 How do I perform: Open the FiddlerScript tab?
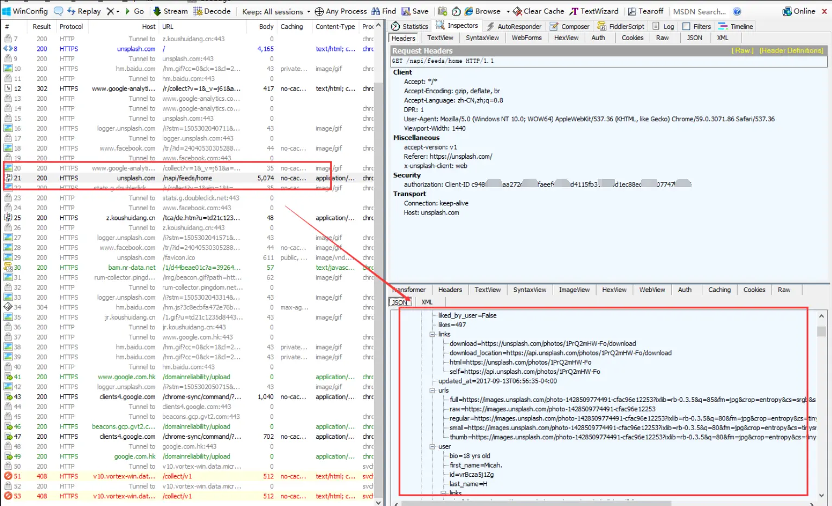(x=621, y=26)
